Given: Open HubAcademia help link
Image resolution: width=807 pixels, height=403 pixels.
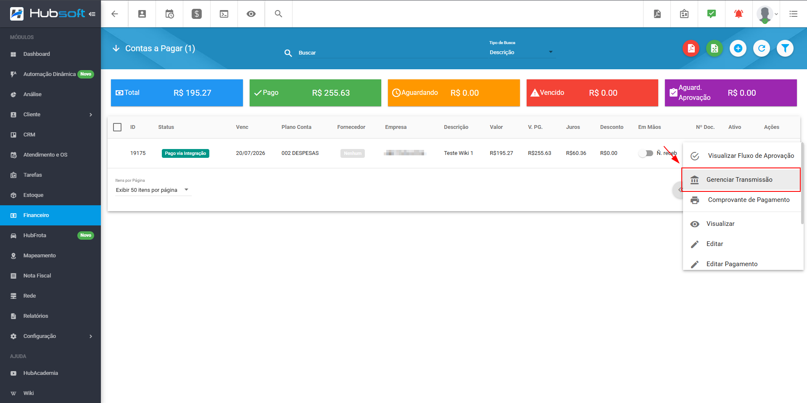Looking at the screenshot, I should tap(50, 373).
